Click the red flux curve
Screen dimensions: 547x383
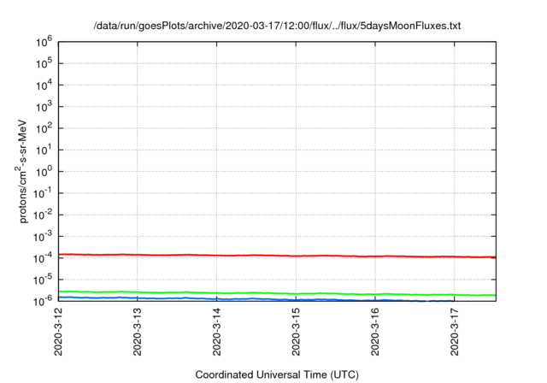277,256
